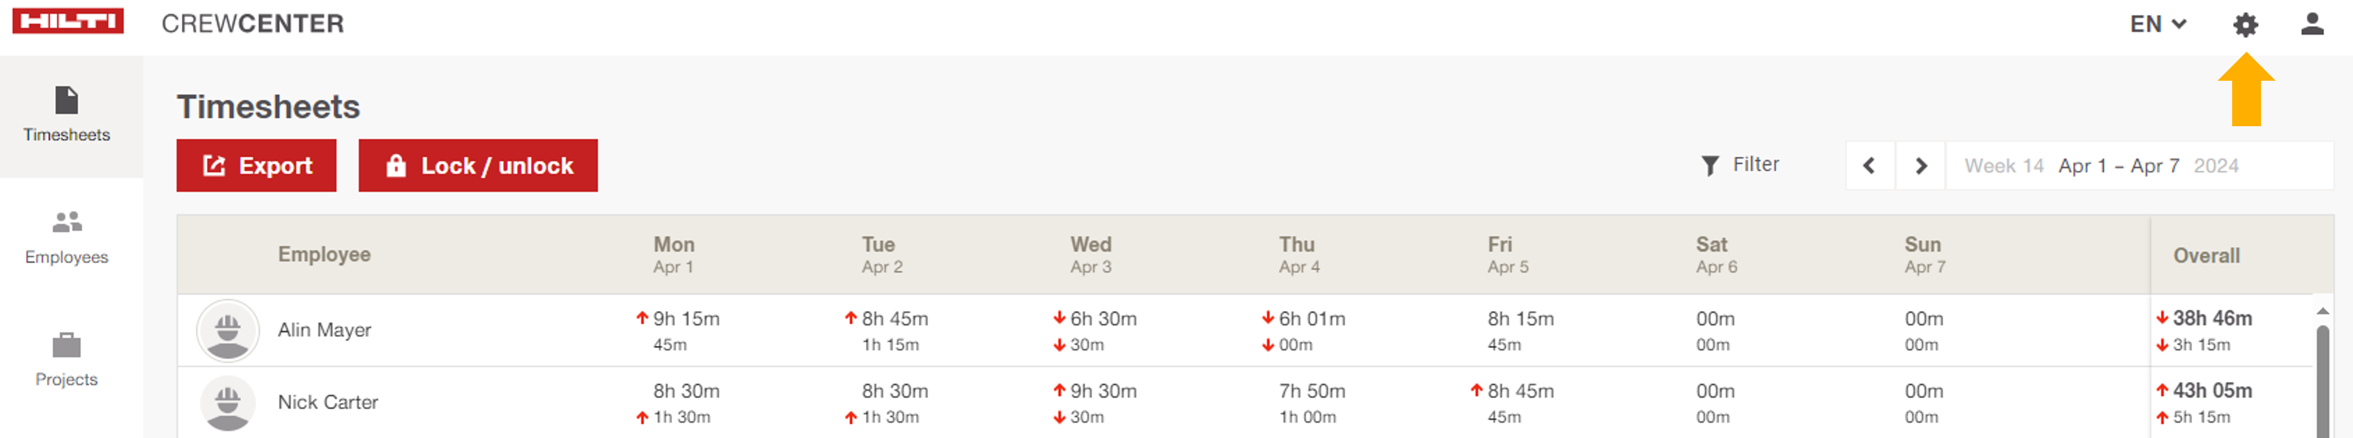The width and height of the screenshot is (2353, 438).
Task: Open the user account profile icon
Action: tap(2312, 25)
